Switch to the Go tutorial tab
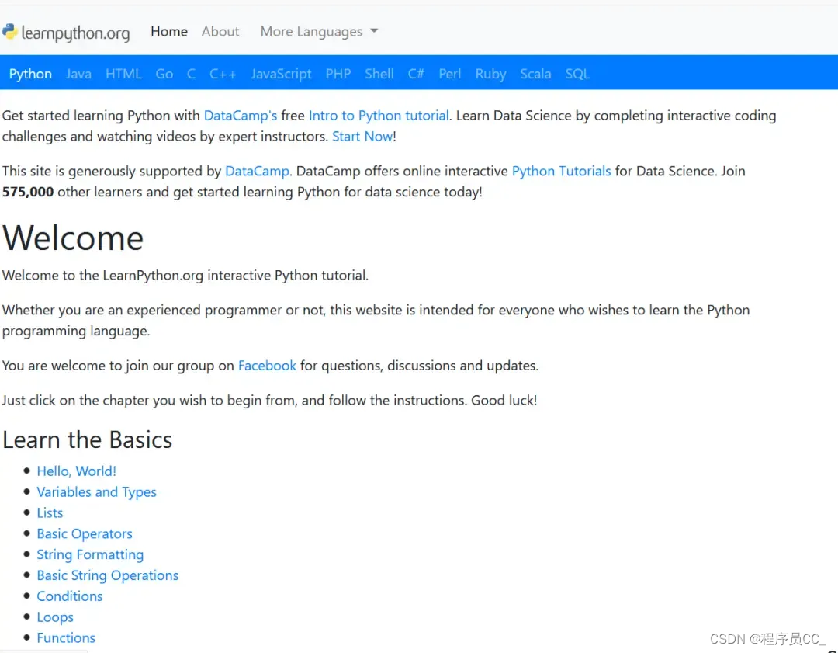 [164, 74]
